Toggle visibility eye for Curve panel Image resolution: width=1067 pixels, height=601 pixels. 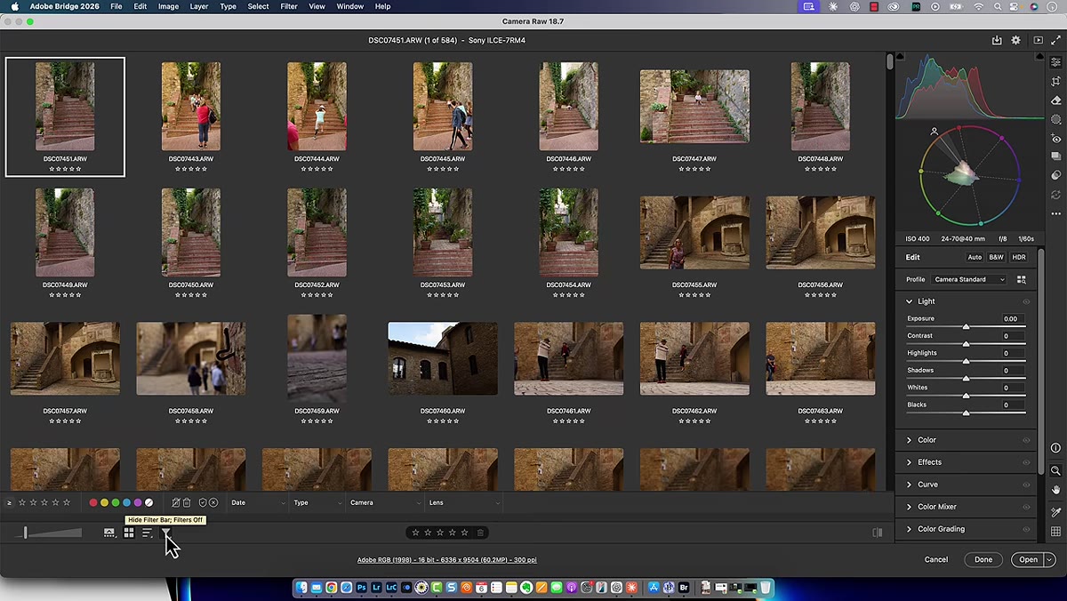pyautogui.click(x=1026, y=485)
